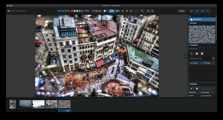
Task: Add keyword with the plus button
Action: pos(213,59)
